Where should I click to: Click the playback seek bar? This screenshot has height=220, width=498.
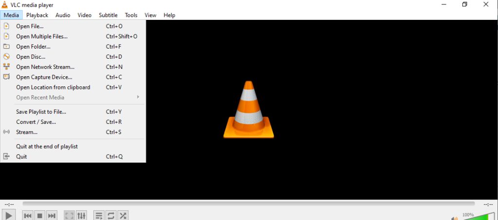pos(249,204)
